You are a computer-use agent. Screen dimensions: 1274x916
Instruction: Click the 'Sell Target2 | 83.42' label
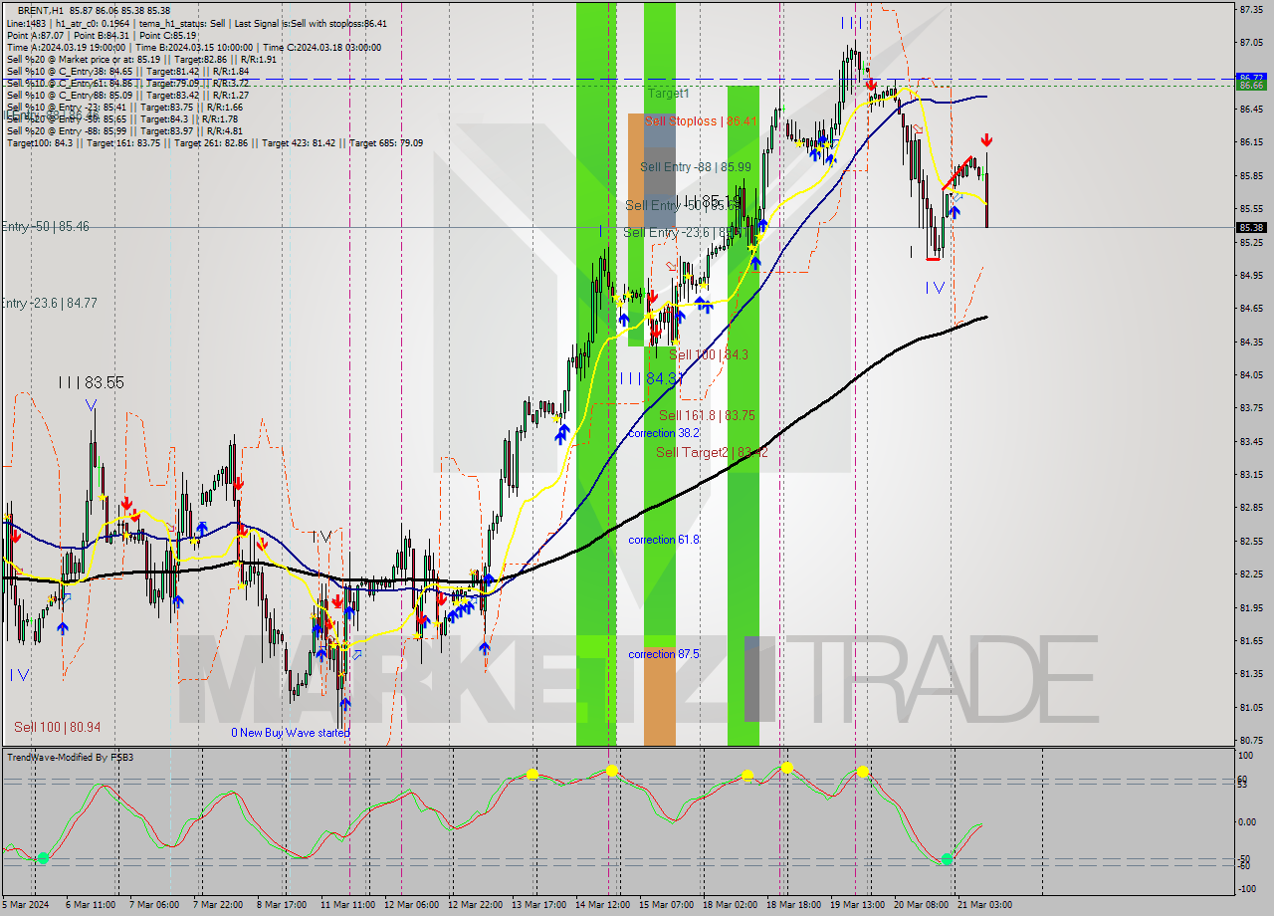pyautogui.click(x=712, y=452)
